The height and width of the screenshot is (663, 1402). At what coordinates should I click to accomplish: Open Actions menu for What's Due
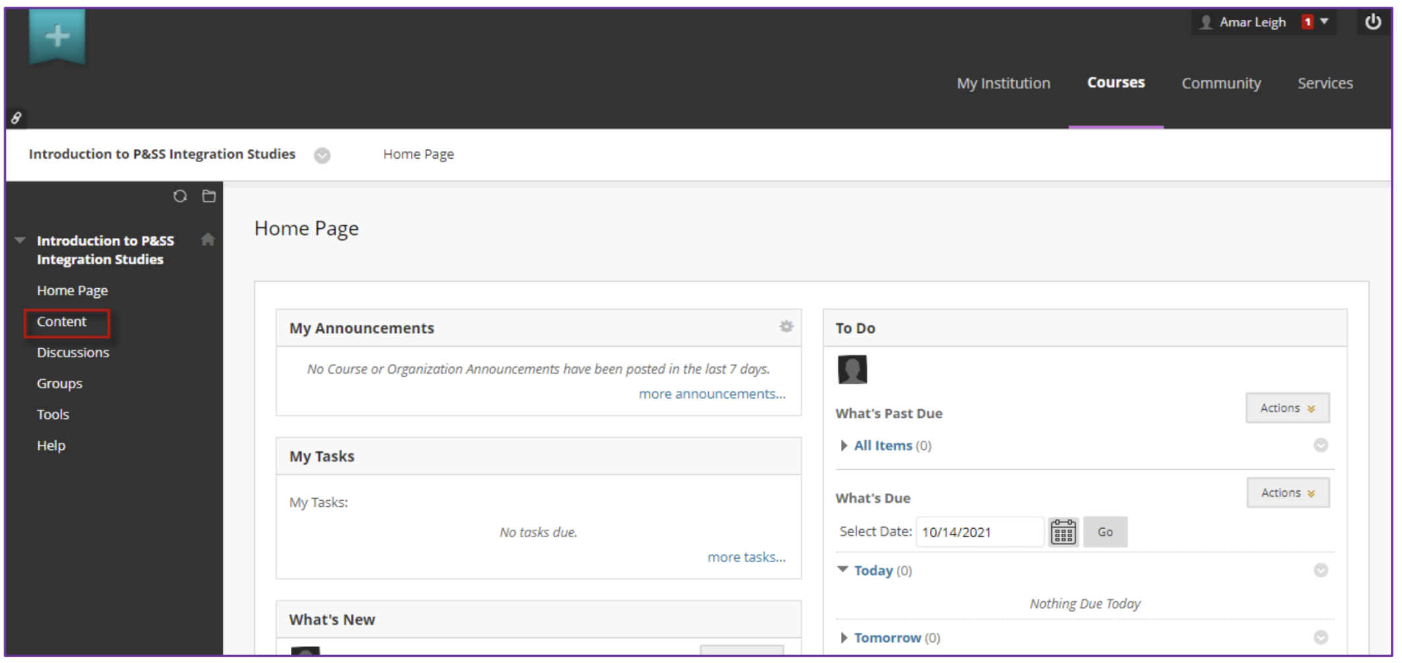pos(1288,493)
